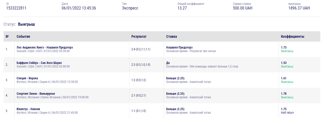Open the Спортинг Хихон - Вильярреал event
The width and height of the screenshot is (327, 125).
click(36, 94)
